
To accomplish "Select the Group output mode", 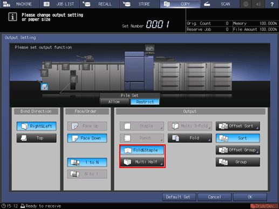I will [x=238, y=162].
